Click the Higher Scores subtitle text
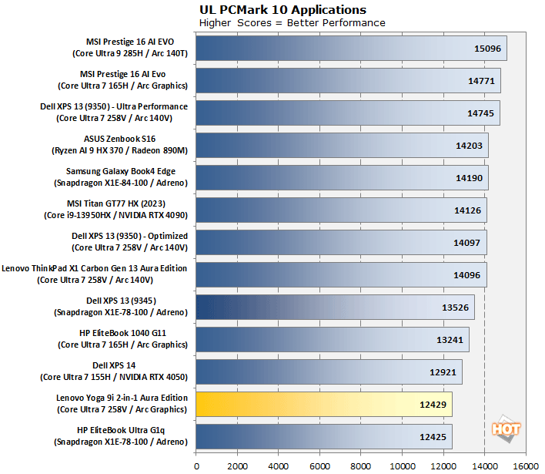This screenshot has height=474, width=545. pos(292,22)
